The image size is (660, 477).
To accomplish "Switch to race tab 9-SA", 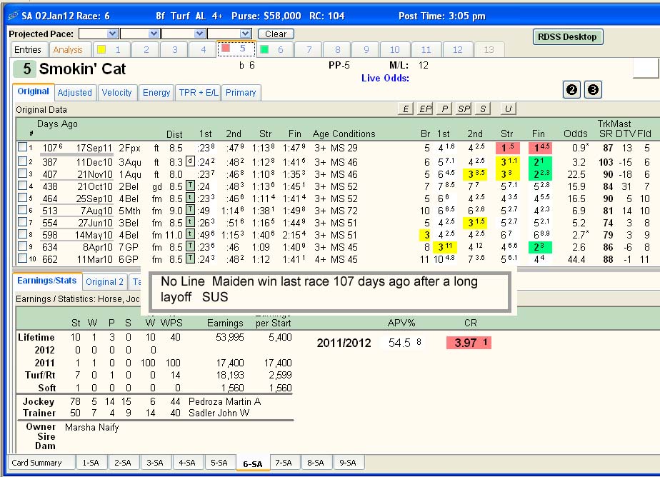I will 348,463.
